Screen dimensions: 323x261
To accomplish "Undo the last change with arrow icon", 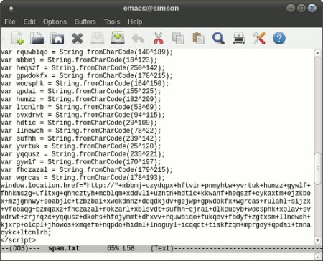I will (138, 38).
